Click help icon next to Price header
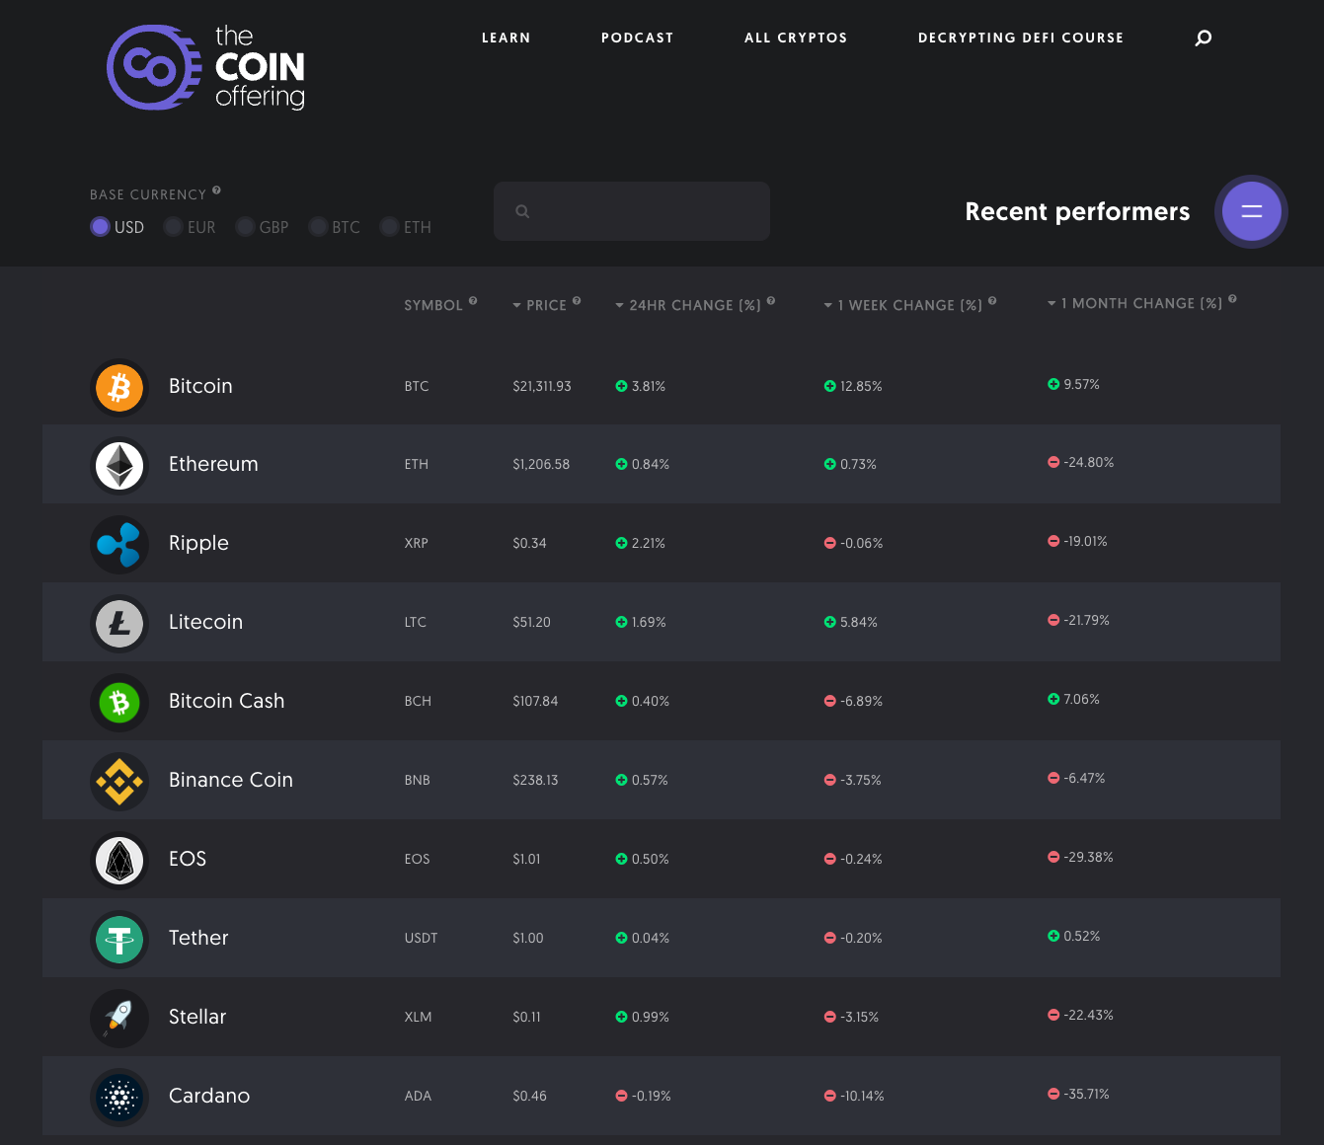This screenshot has height=1145, width=1324. [577, 301]
